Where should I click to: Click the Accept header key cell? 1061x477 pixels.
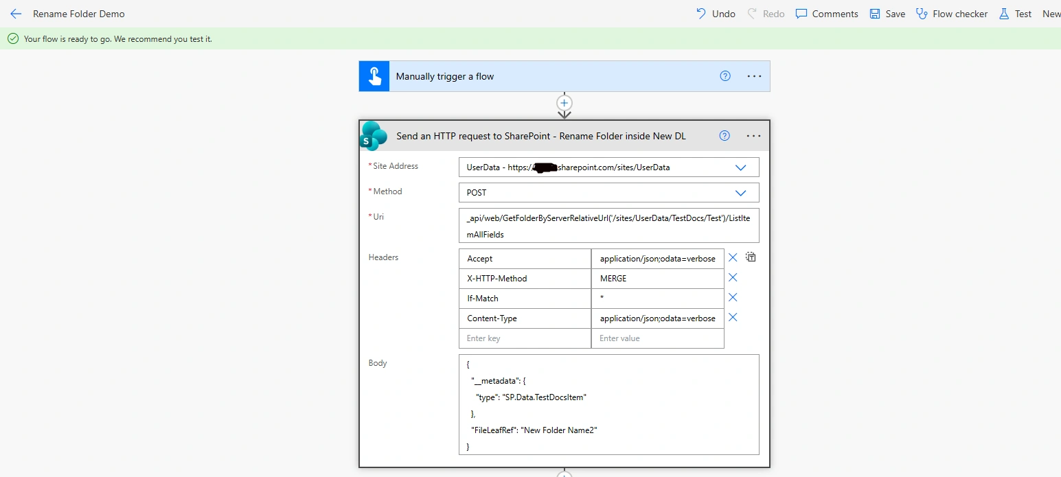point(525,259)
